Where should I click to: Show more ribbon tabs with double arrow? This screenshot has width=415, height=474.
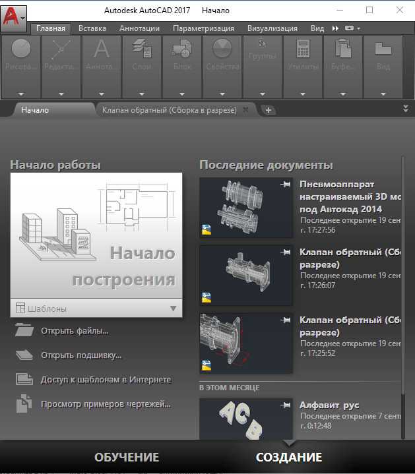click(x=335, y=28)
